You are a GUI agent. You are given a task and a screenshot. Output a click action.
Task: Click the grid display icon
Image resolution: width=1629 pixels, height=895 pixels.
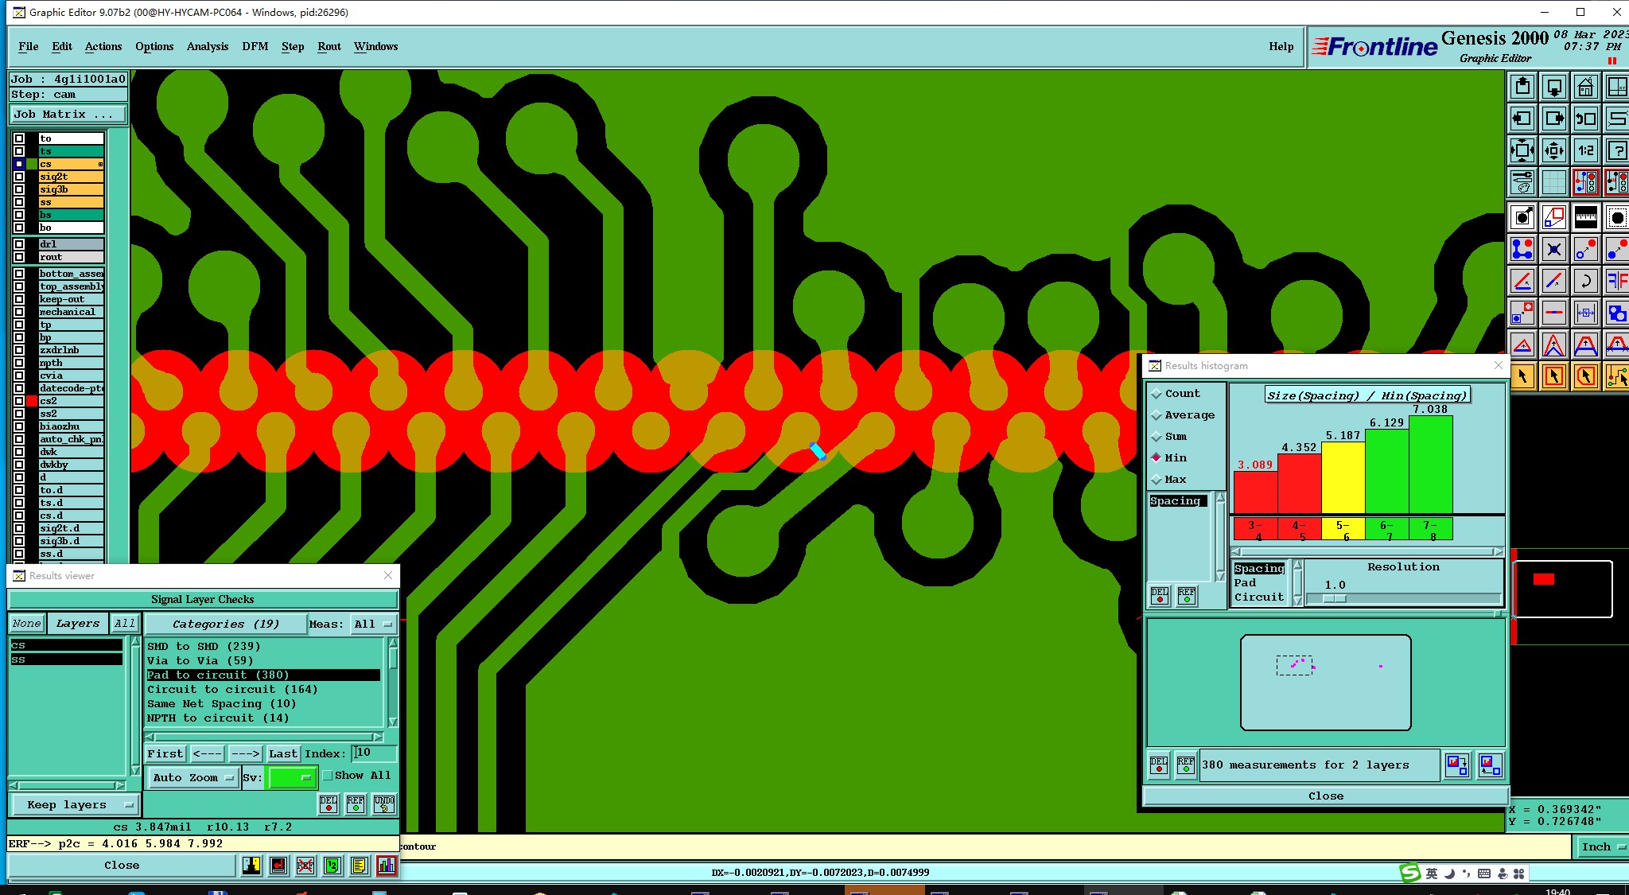click(1553, 183)
